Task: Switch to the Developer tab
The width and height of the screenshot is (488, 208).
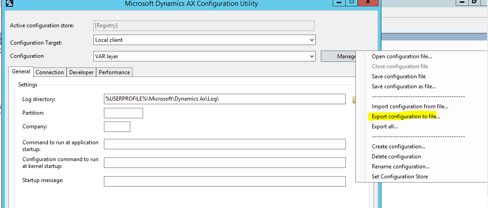Action: 82,72
